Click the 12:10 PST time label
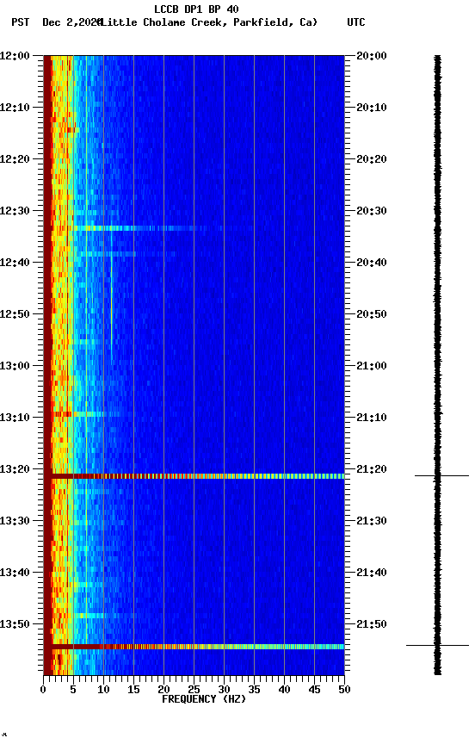The image size is (475, 744). 15,108
